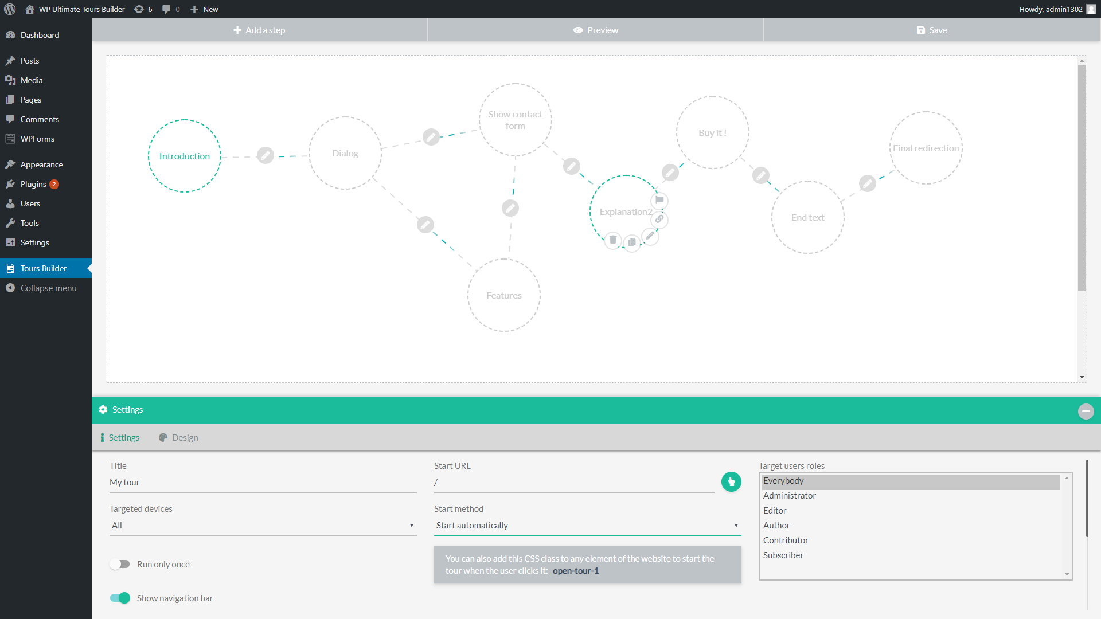The image size is (1101, 619).
Task: Click the hand picker icon beside Start URL
Action: [731, 482]
